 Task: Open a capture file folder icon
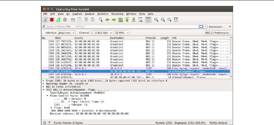click(x=73, y=20)
